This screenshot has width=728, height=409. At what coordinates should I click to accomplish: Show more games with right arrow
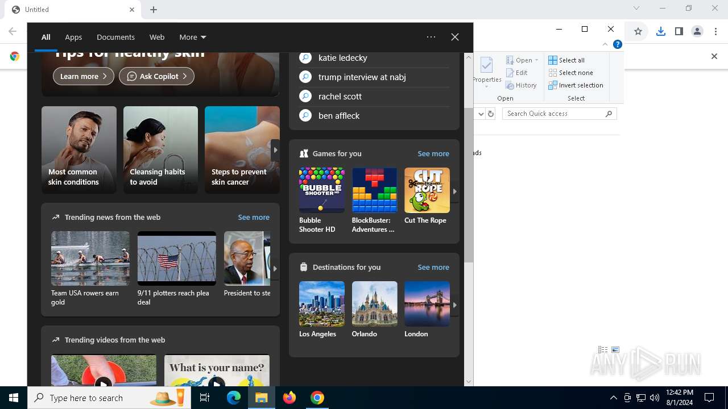(454, 191)
